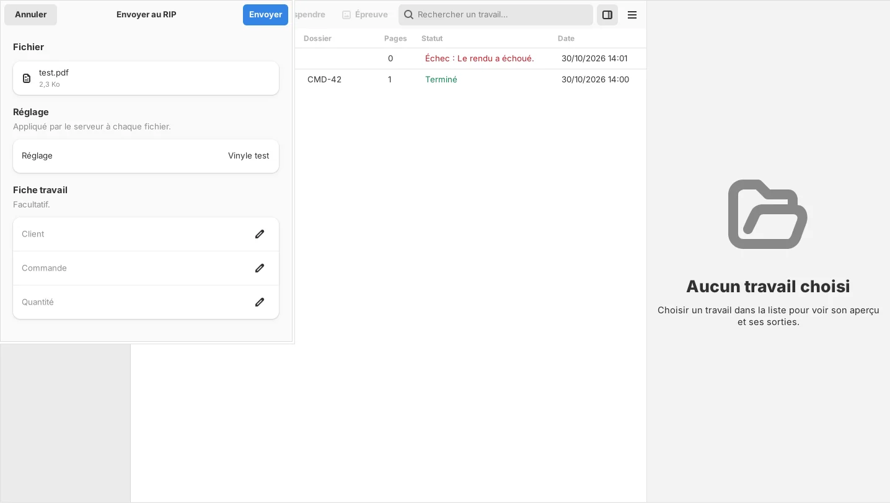Click the Épreuve toolbar button

click(x=365, y=15)
